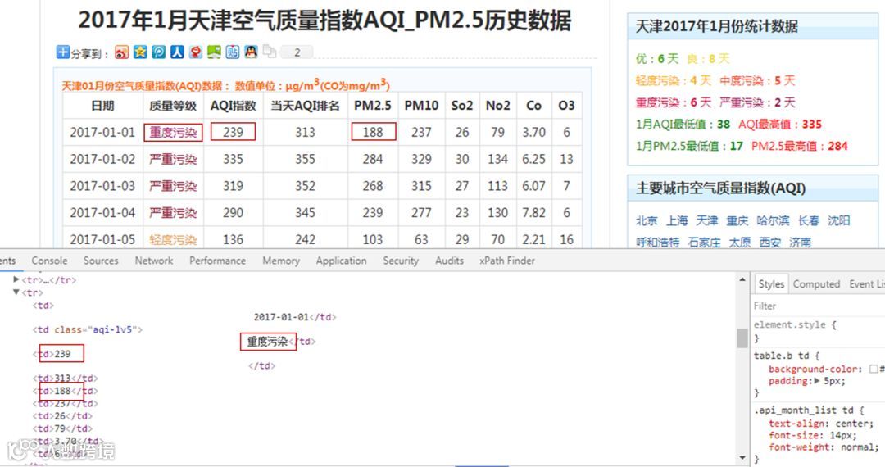Click the 西安 city link
885x467 pixels.
pos(770,242)
